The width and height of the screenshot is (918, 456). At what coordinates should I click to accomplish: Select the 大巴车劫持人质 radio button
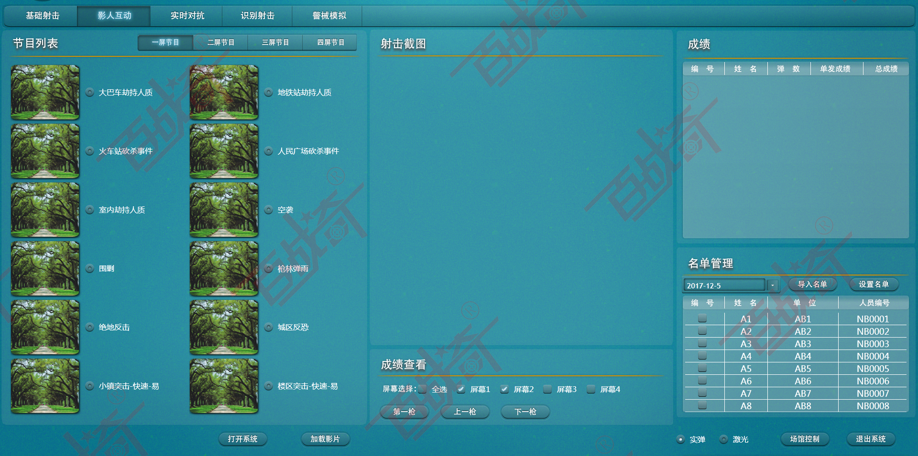(x=89, y=92)
